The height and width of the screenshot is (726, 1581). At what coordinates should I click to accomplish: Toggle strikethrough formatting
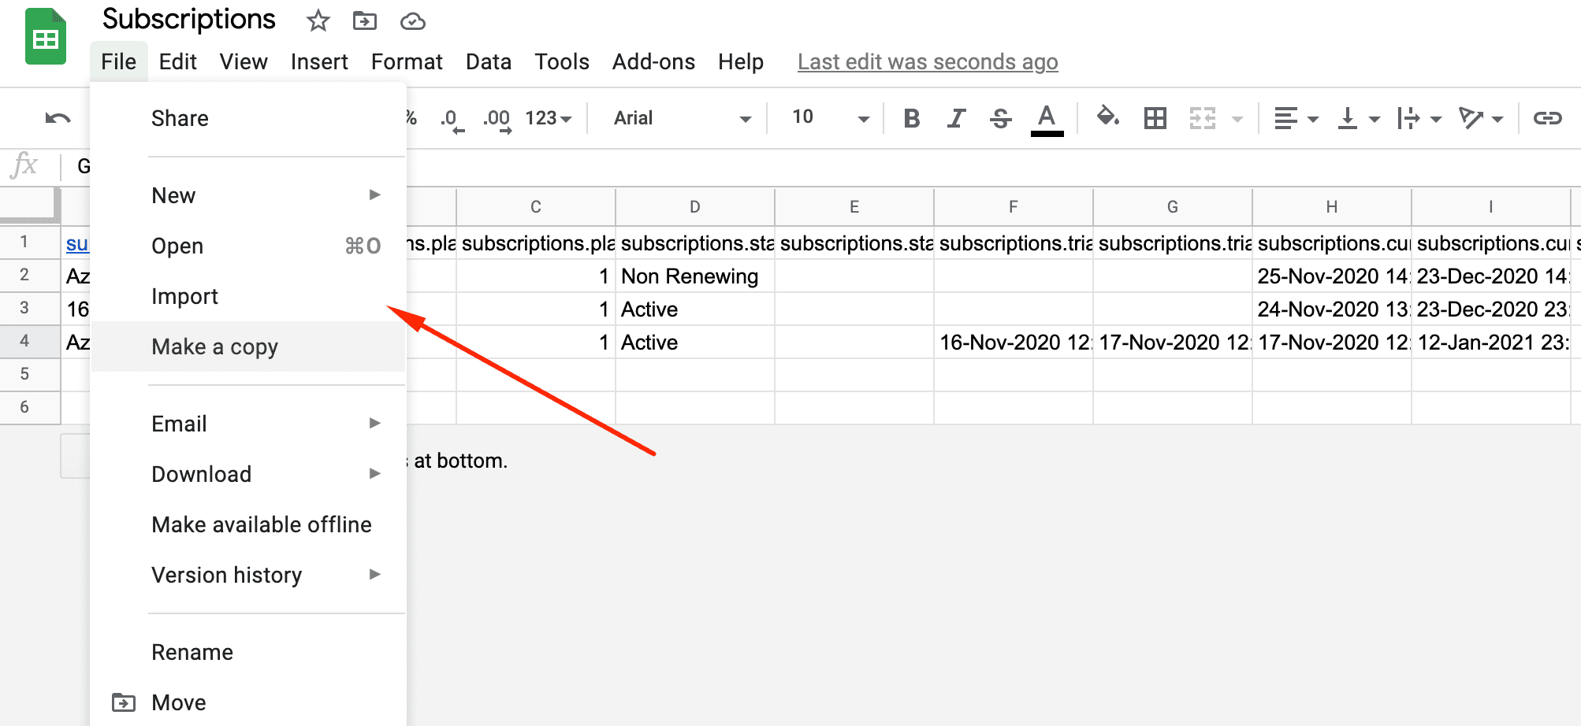(x=1001, y=118)
